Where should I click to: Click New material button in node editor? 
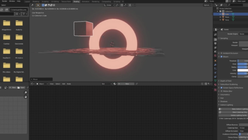tap(126, 84)
